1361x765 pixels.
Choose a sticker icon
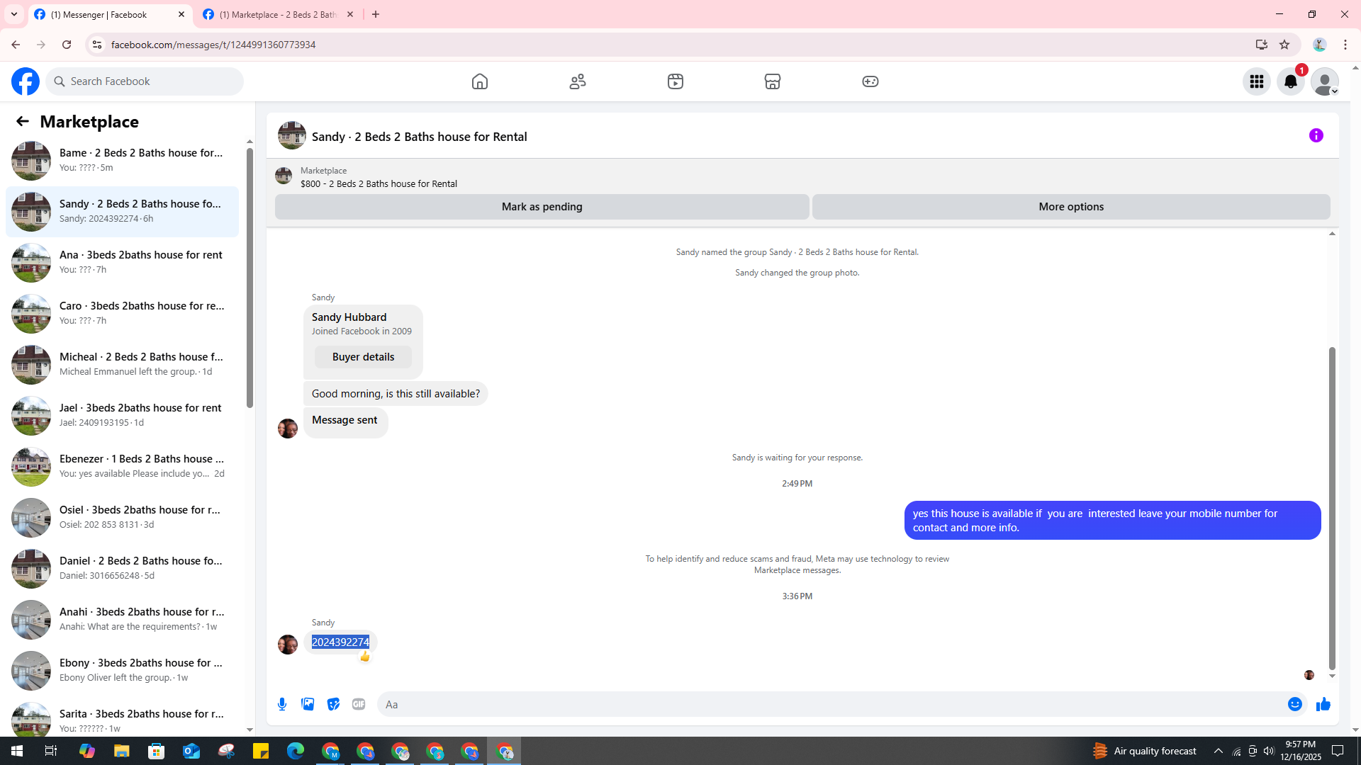[x=333, y=704]
